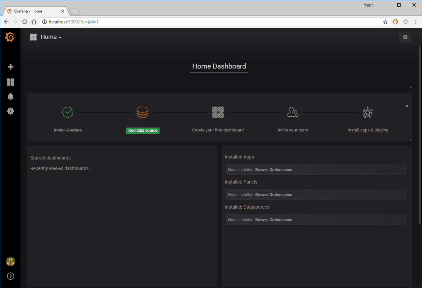Click Browse Grafana.com under Installed Panels
This screenshot has width=422, height=288.
(x=274, y=195)
